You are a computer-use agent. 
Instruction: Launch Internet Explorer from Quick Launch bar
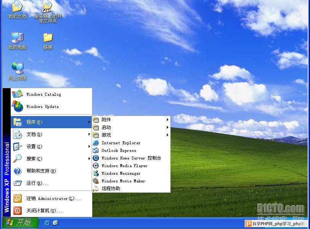[x=47, y=223]
